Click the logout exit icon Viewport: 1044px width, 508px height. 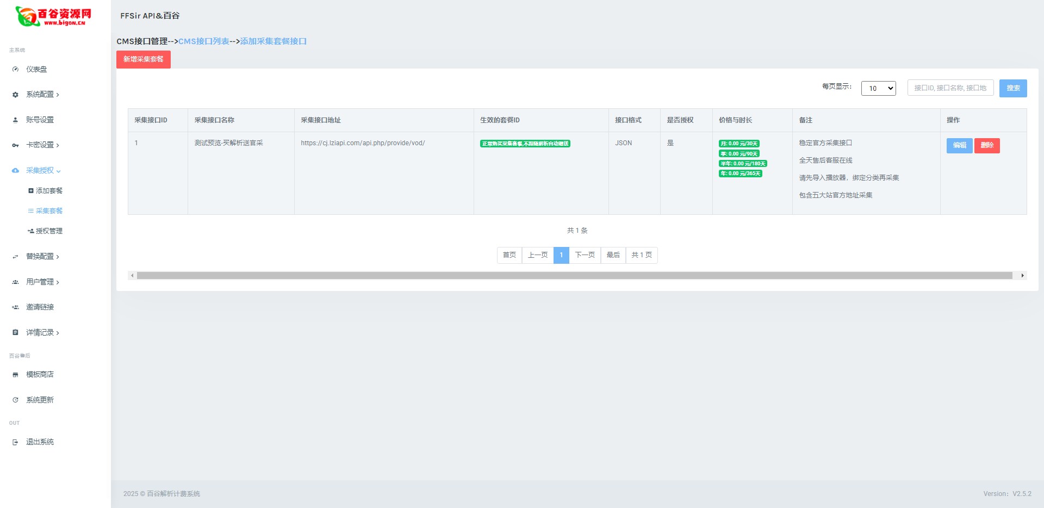pos(15,442)
